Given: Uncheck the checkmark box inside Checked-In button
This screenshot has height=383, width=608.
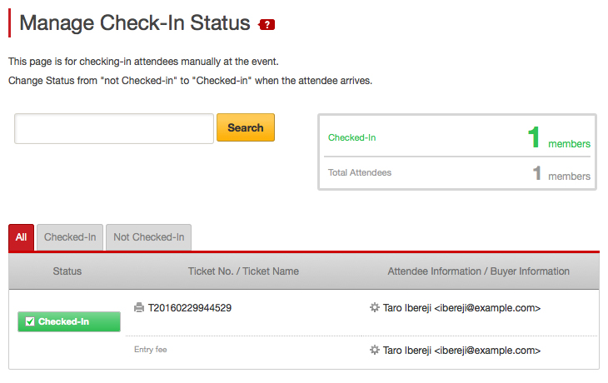Looking at the screenshot, I should click(30, 321).
